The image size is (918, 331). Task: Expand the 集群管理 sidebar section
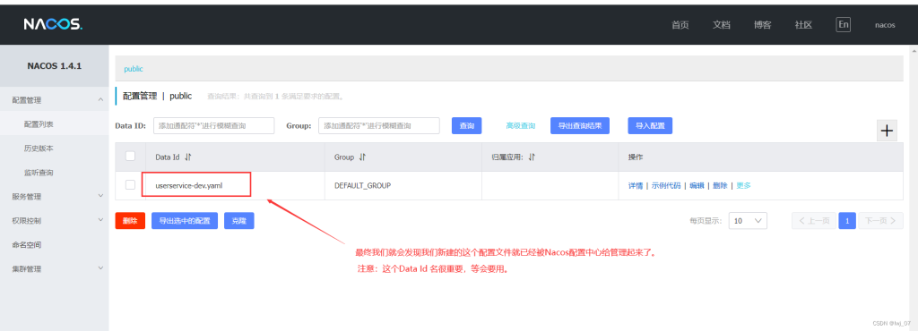click(100, 268)
